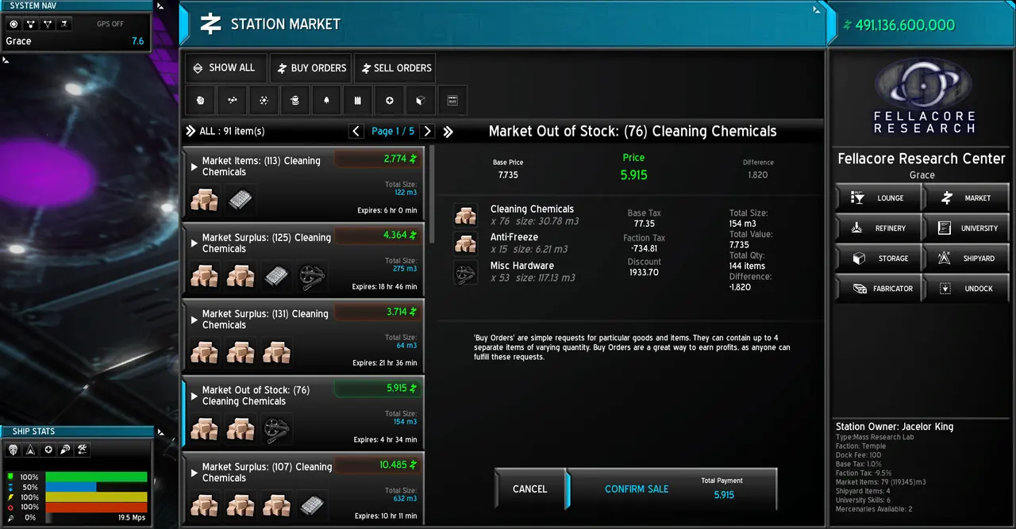Click the blue 50% ship stat bar
The height and width of the screenshot is (529, 1016).
pos(71,487)
